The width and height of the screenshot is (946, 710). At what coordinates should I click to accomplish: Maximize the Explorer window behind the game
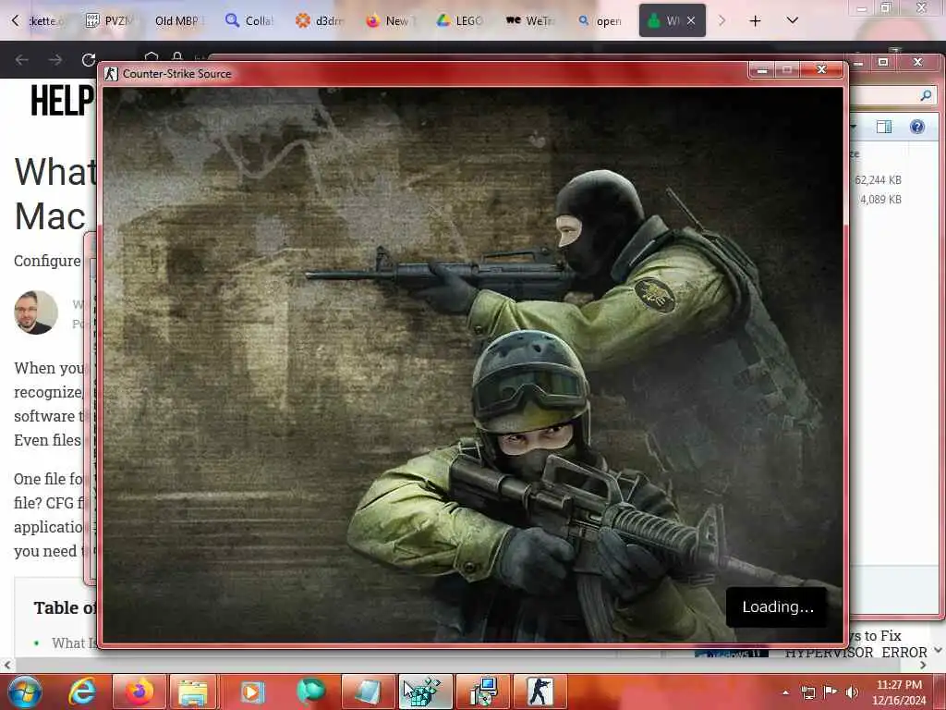pyautogui.click(x=882, y=62)
